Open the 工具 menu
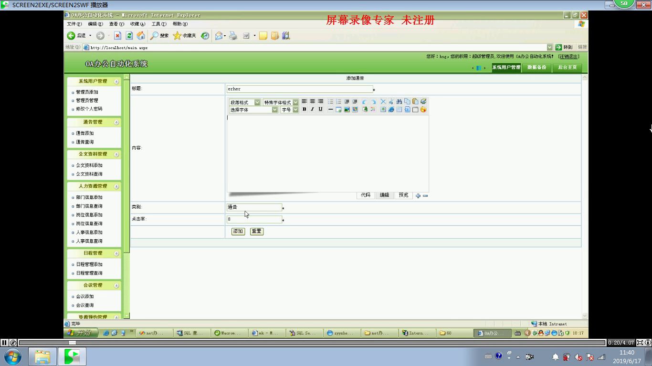The width and height of the screenshot is (652, 366). point(159,24)
